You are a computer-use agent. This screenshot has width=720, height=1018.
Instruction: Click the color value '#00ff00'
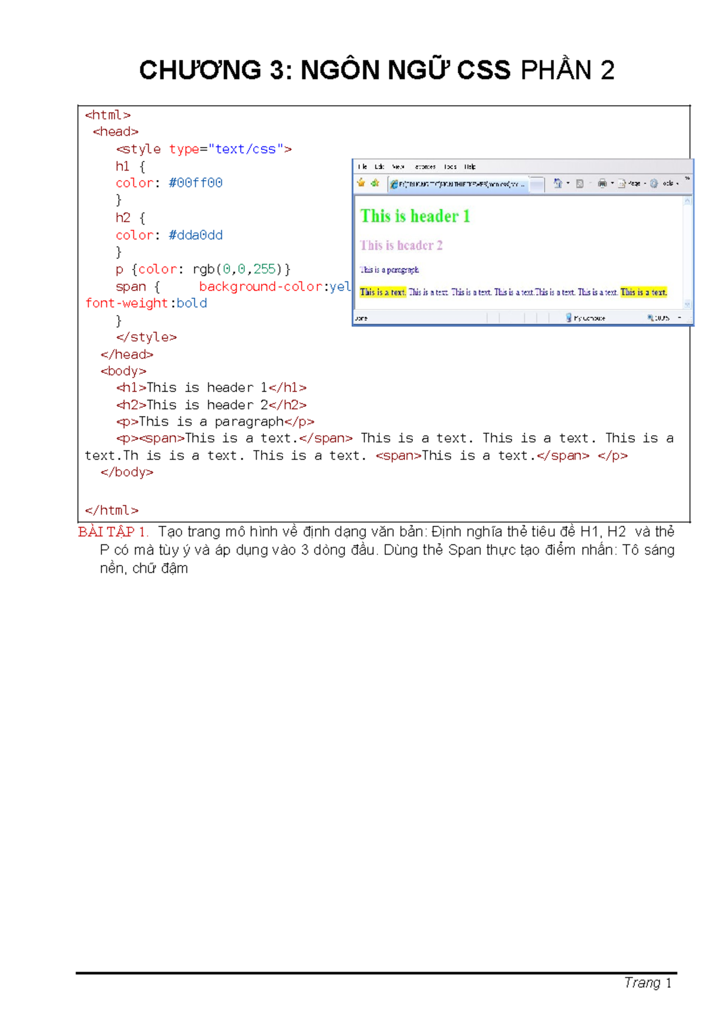(196, 183)
